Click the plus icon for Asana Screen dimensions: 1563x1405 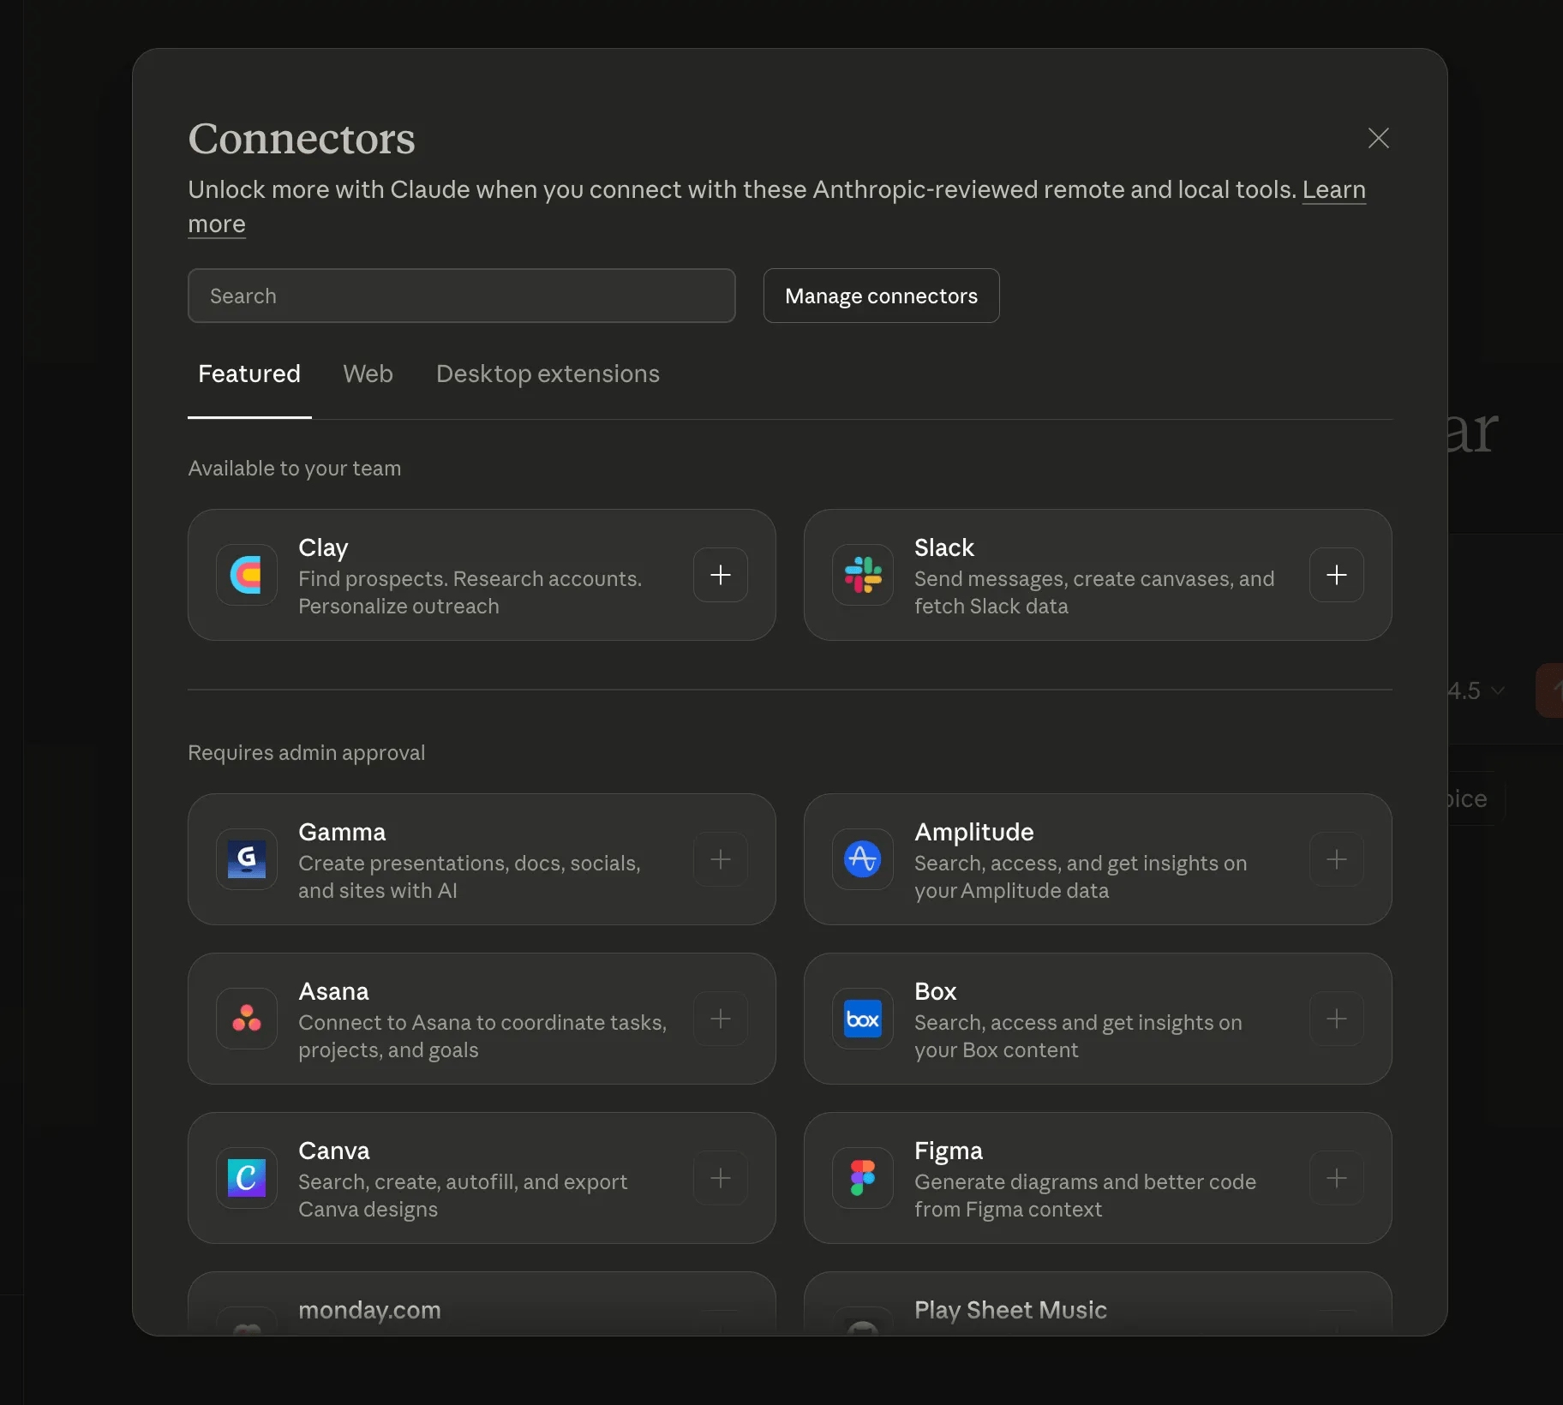click(x=721, y=1019)
